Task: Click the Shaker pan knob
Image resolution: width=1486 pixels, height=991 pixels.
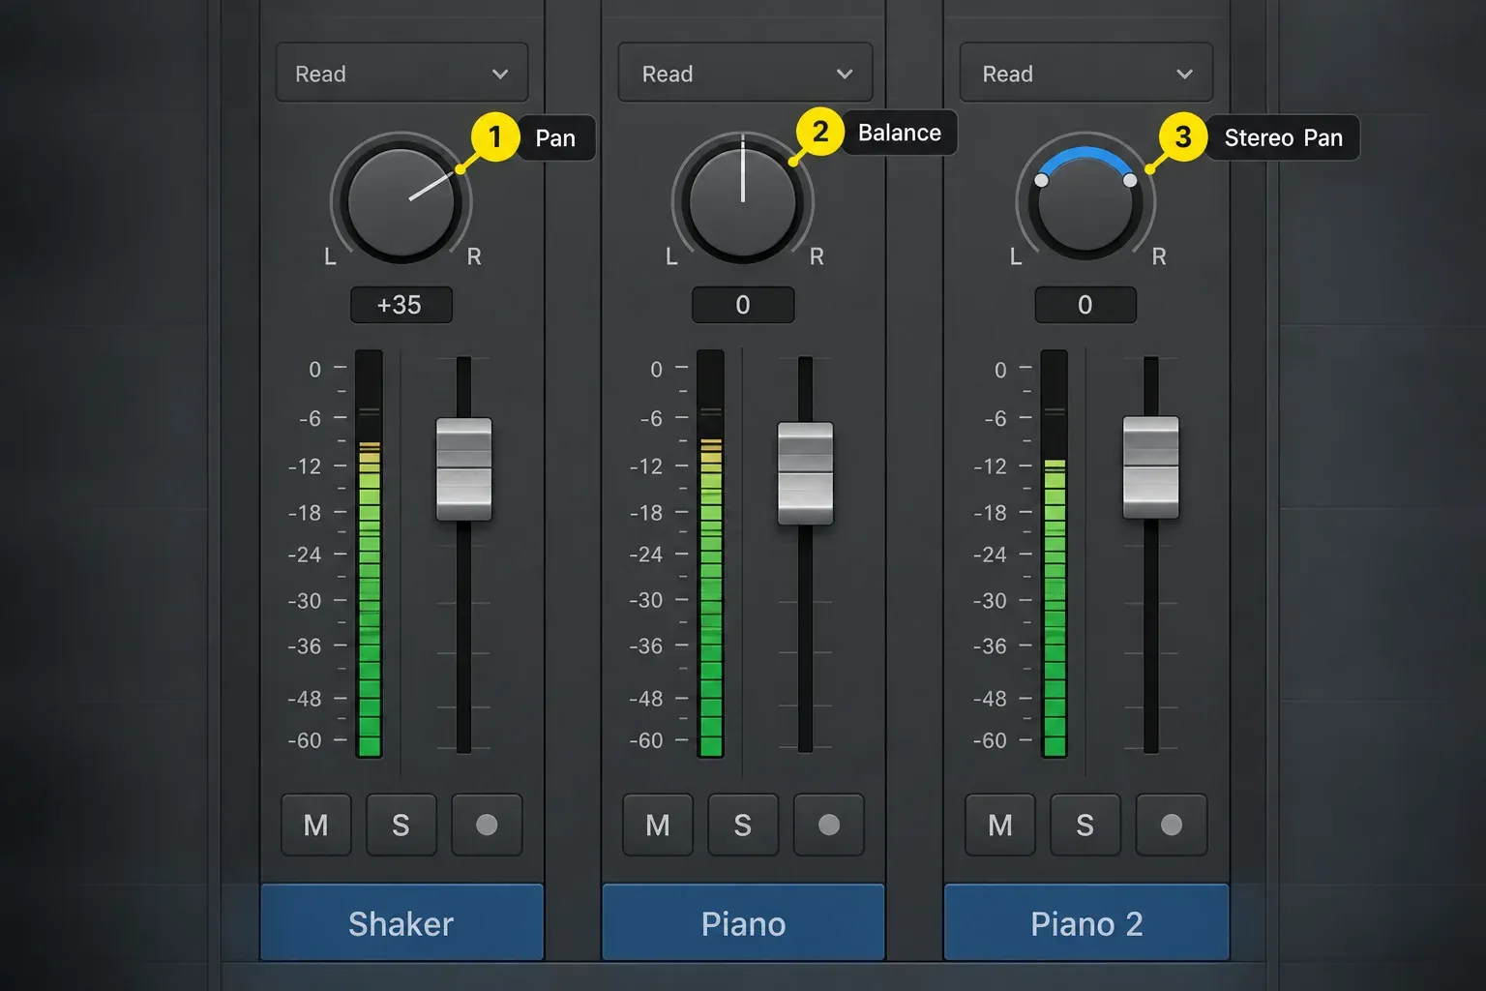Action: 401,202
